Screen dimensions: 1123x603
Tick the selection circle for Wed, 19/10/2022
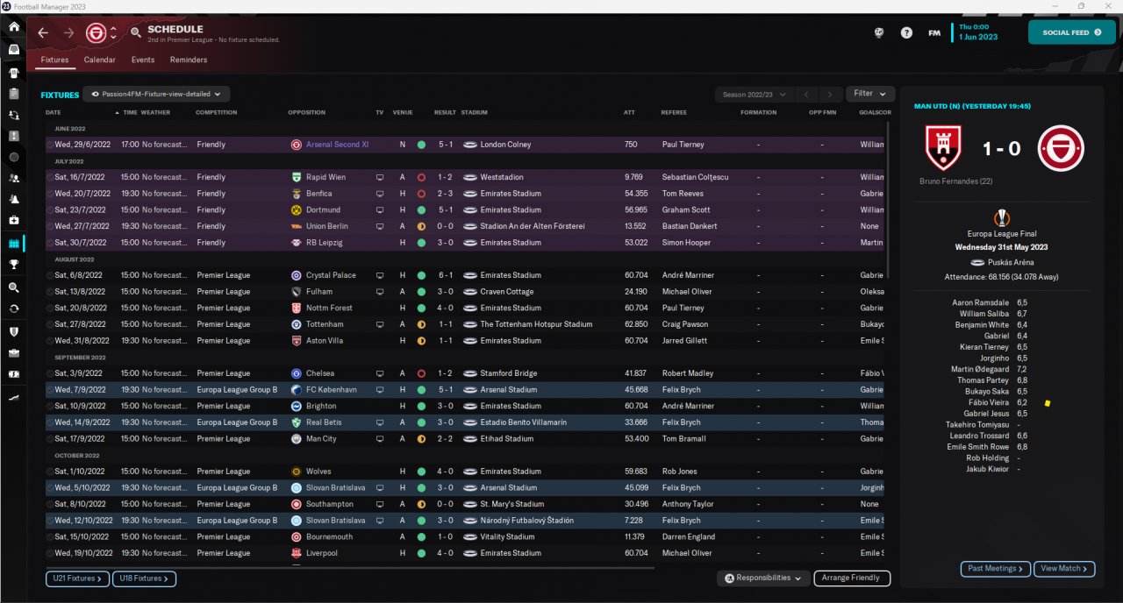(x=50, y=553)
